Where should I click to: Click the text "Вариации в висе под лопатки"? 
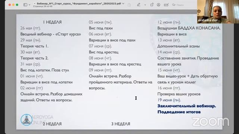46,82
